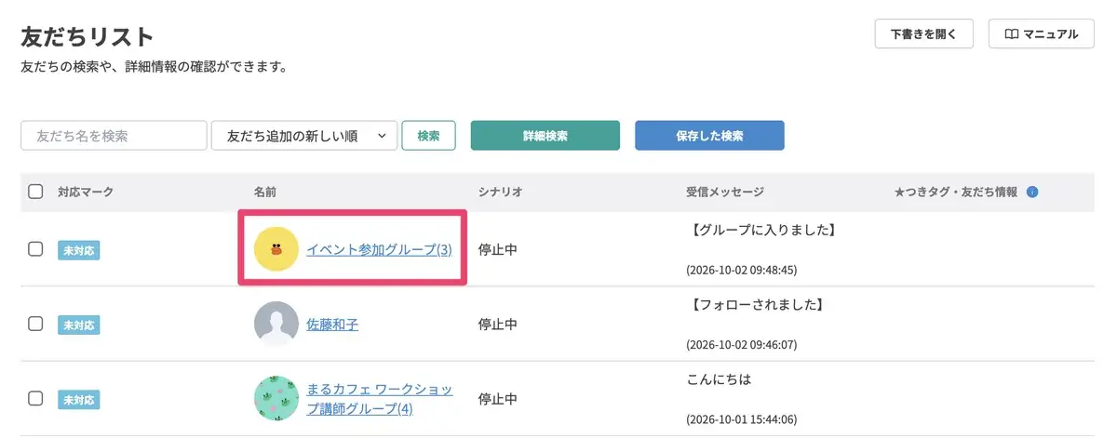
Task: Open まるカフェ ワークショップ講師グループ(4) link
Action: pyautogui.click(x=379, y=399)
